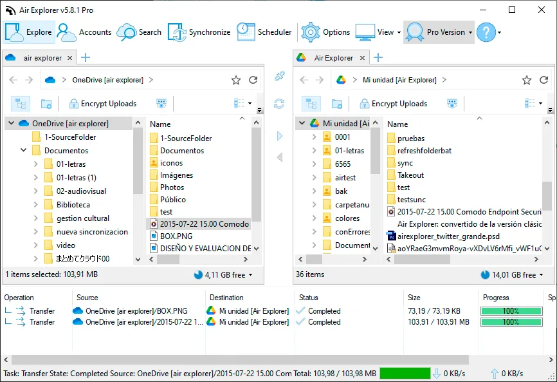Open the Accounts manager
Viewport: 557px width, 382px height.
pos(84,32)
